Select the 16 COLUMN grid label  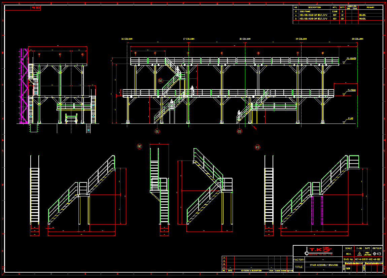(x=127, y=39)
